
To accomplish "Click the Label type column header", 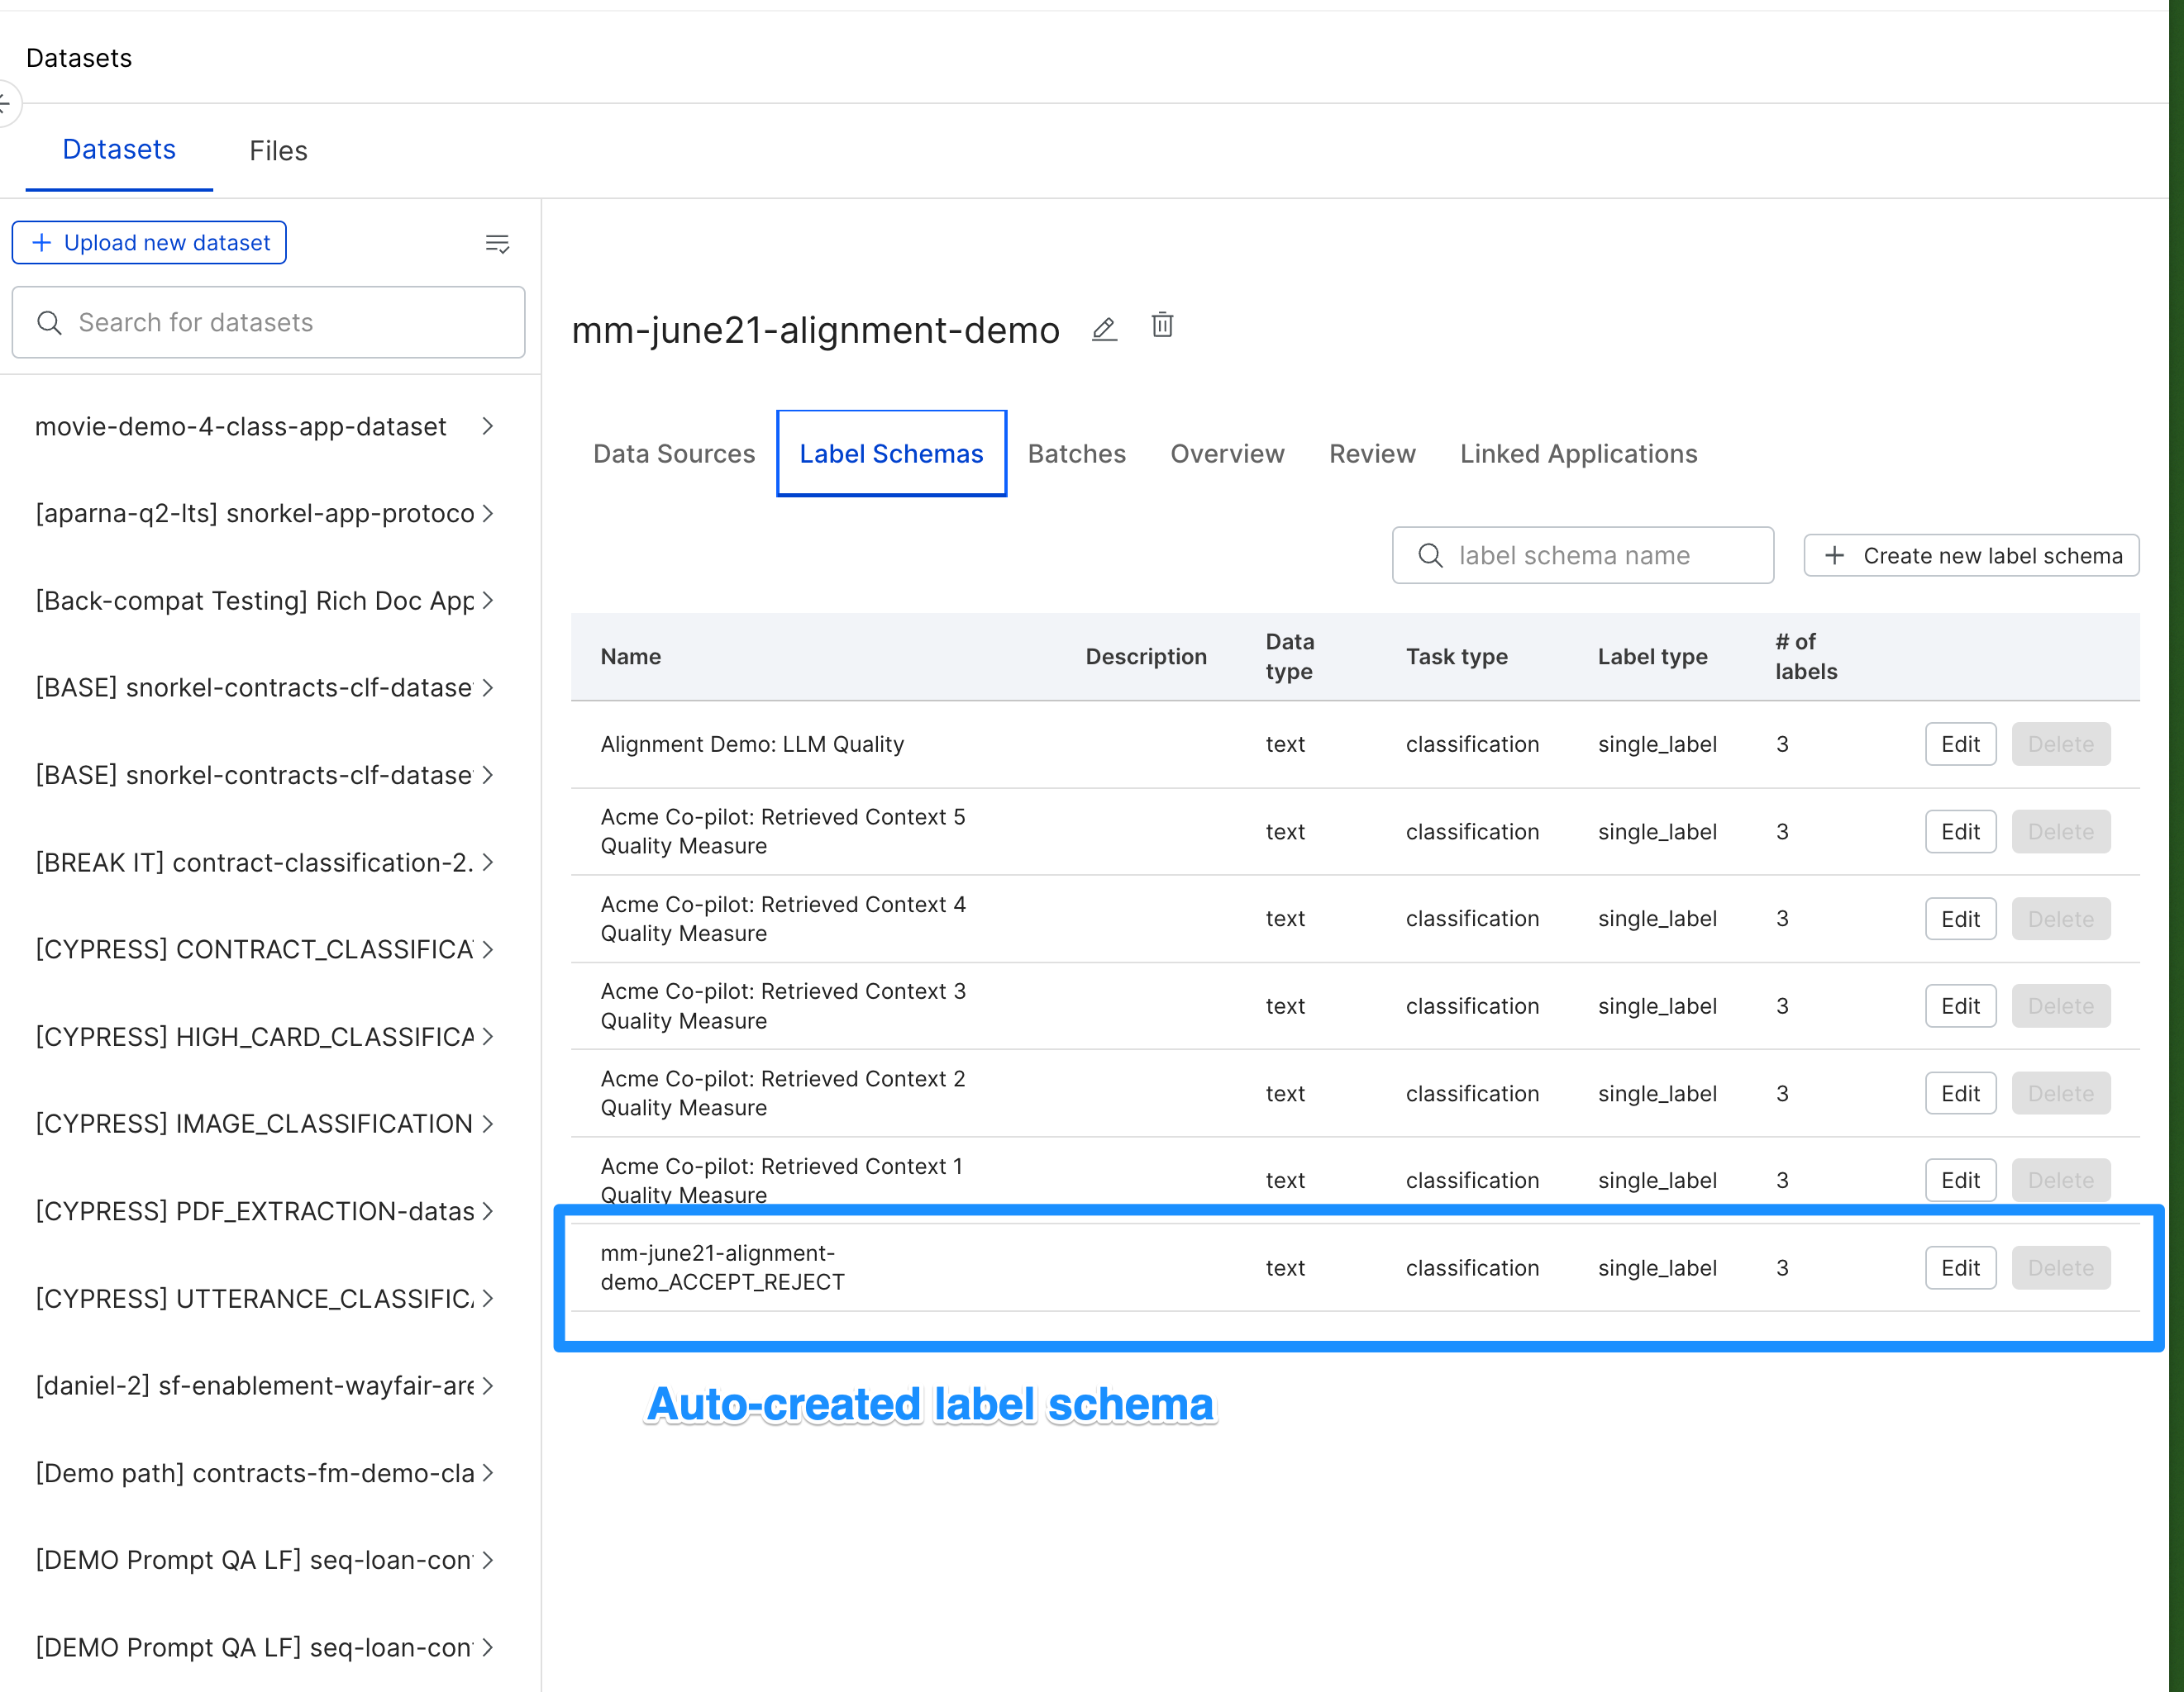I will point(1652,657).
